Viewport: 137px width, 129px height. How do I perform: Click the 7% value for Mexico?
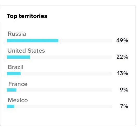pos(124,106)
